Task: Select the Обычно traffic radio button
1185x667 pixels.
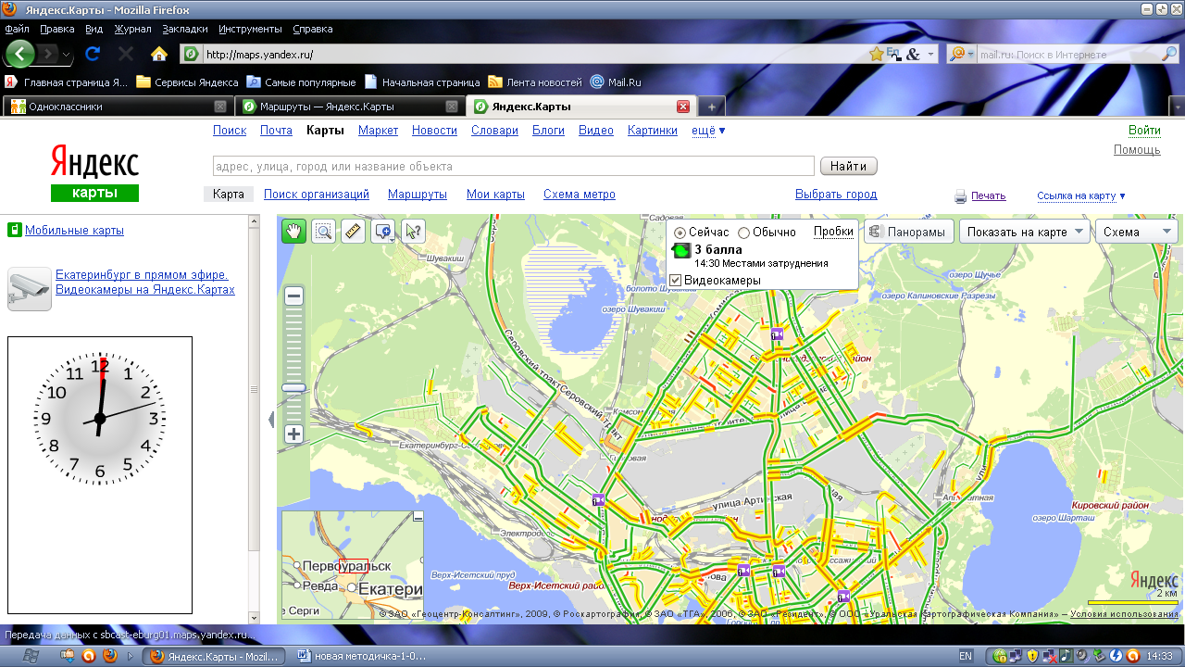Action: tap(743, 233)
